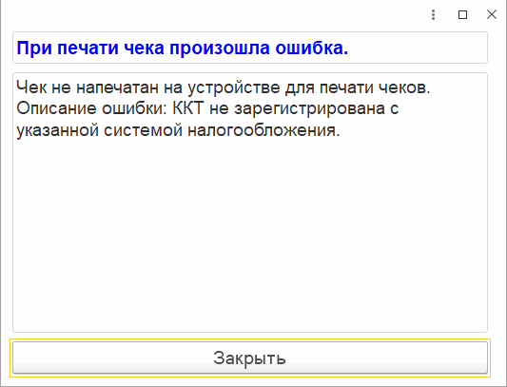Click the words 'не зарегистрирована с'
Screen dimensions: 507x387
coord(303,109)
